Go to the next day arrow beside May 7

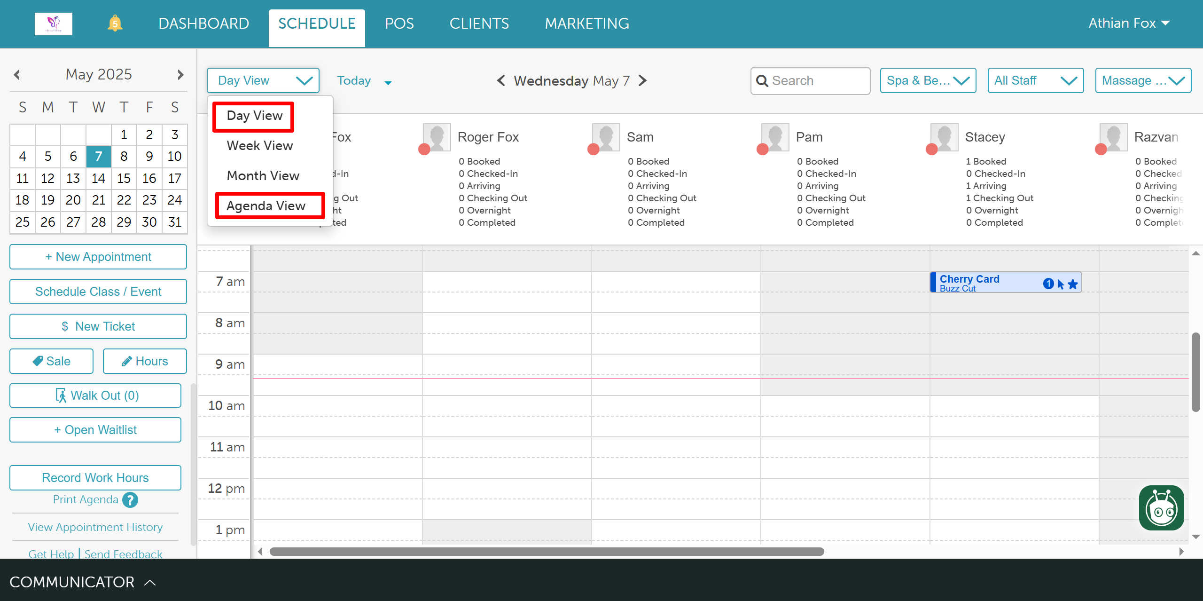643,81
